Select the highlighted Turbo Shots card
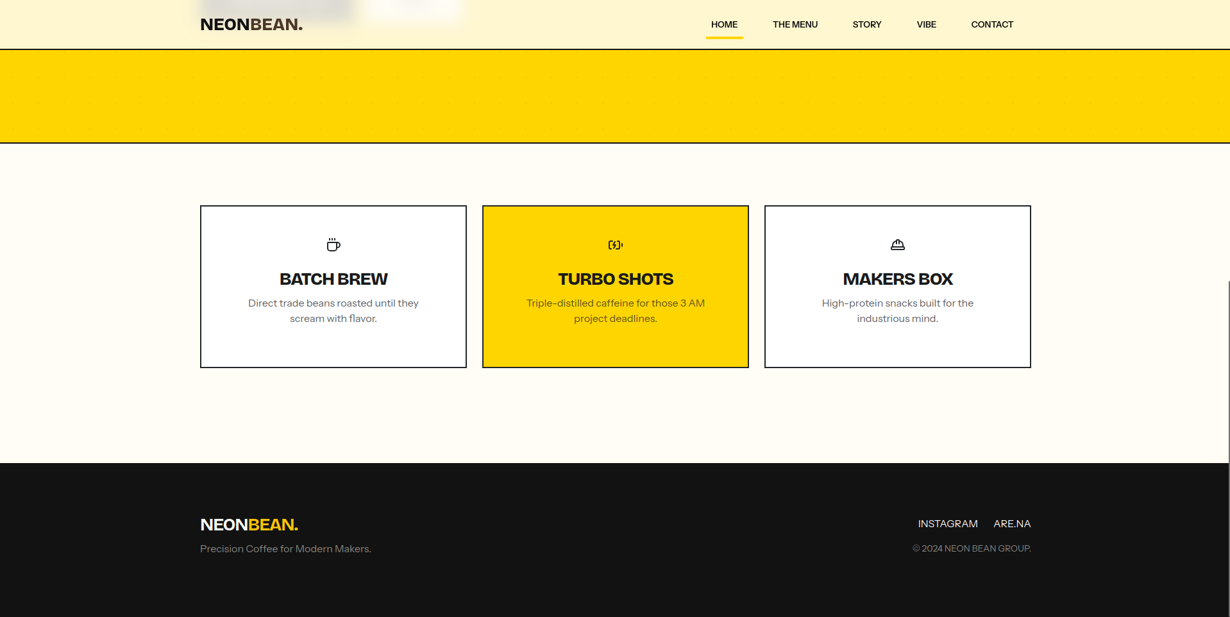1230x617 pixels. pyautogui.click(x=615, y=286)
